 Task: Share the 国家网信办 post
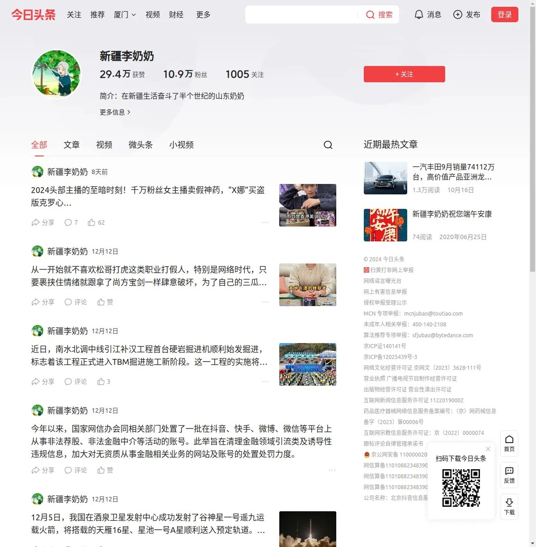(x=42, y=470)
